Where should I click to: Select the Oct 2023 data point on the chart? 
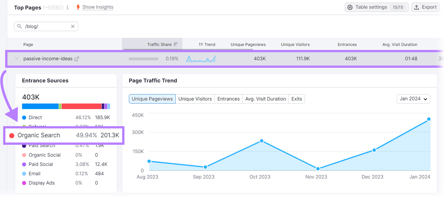(x=262, y=141)
